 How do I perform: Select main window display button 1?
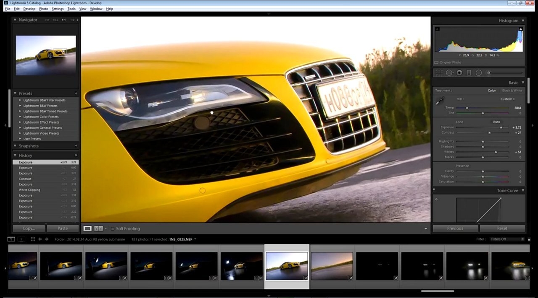click(x=11, y=239)
